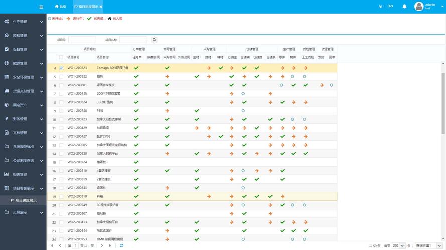
Task: Click the flag icon in top bar
Action: click(x=393, y=7)
